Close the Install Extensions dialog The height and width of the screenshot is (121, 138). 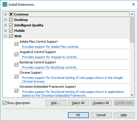[x=133, y=4]
